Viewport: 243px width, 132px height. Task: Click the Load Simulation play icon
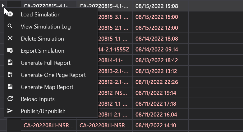(10, 15)
